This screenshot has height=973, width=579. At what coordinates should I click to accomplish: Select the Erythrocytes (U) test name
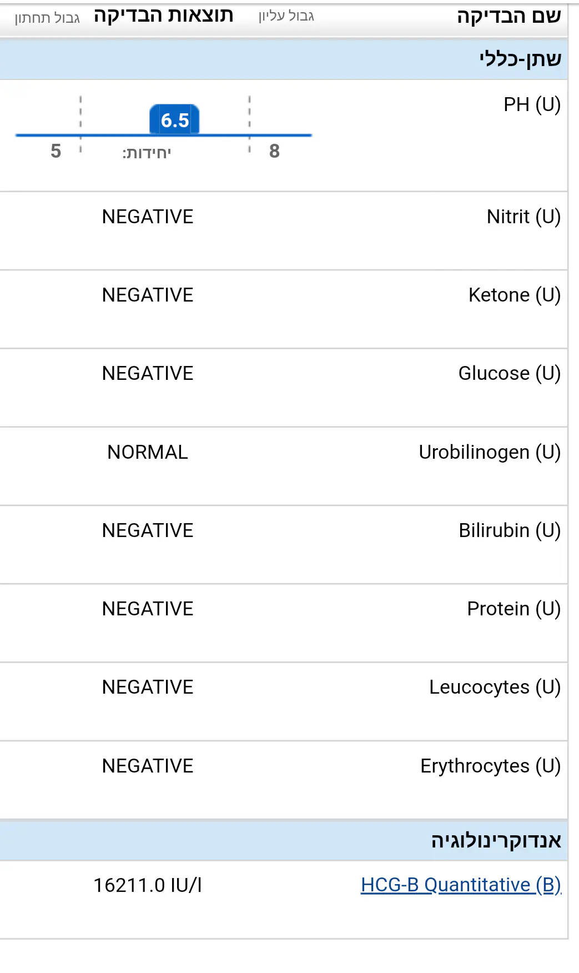click(x=490, y=766)
